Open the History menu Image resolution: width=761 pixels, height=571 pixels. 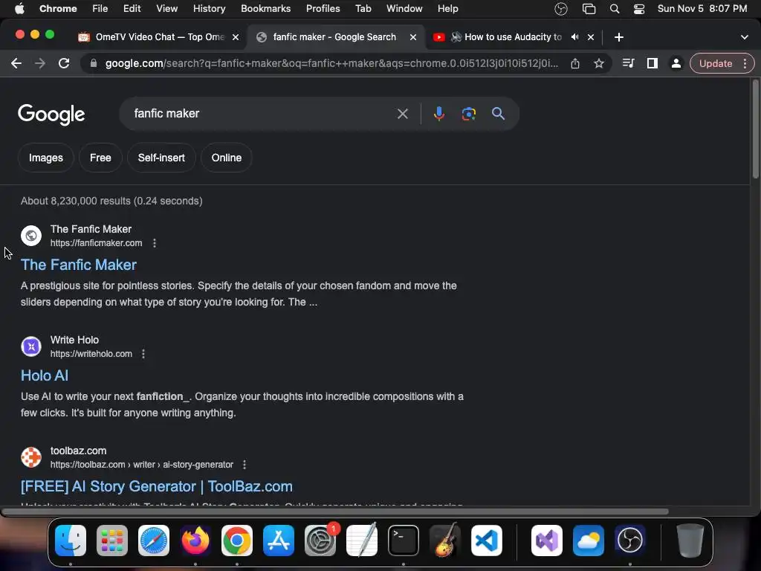209,8
